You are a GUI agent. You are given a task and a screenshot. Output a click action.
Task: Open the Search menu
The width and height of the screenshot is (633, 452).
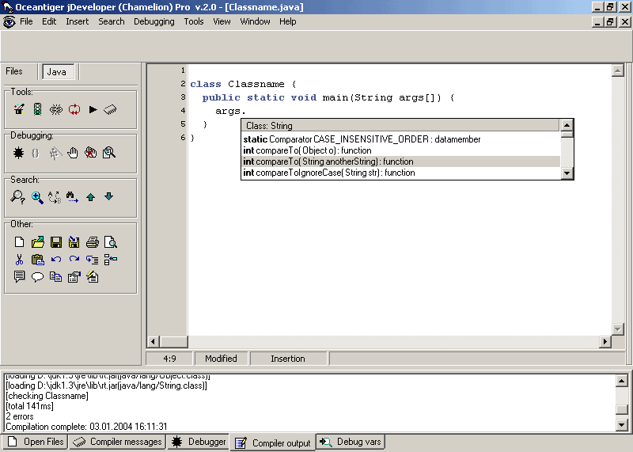click(112, 21)
